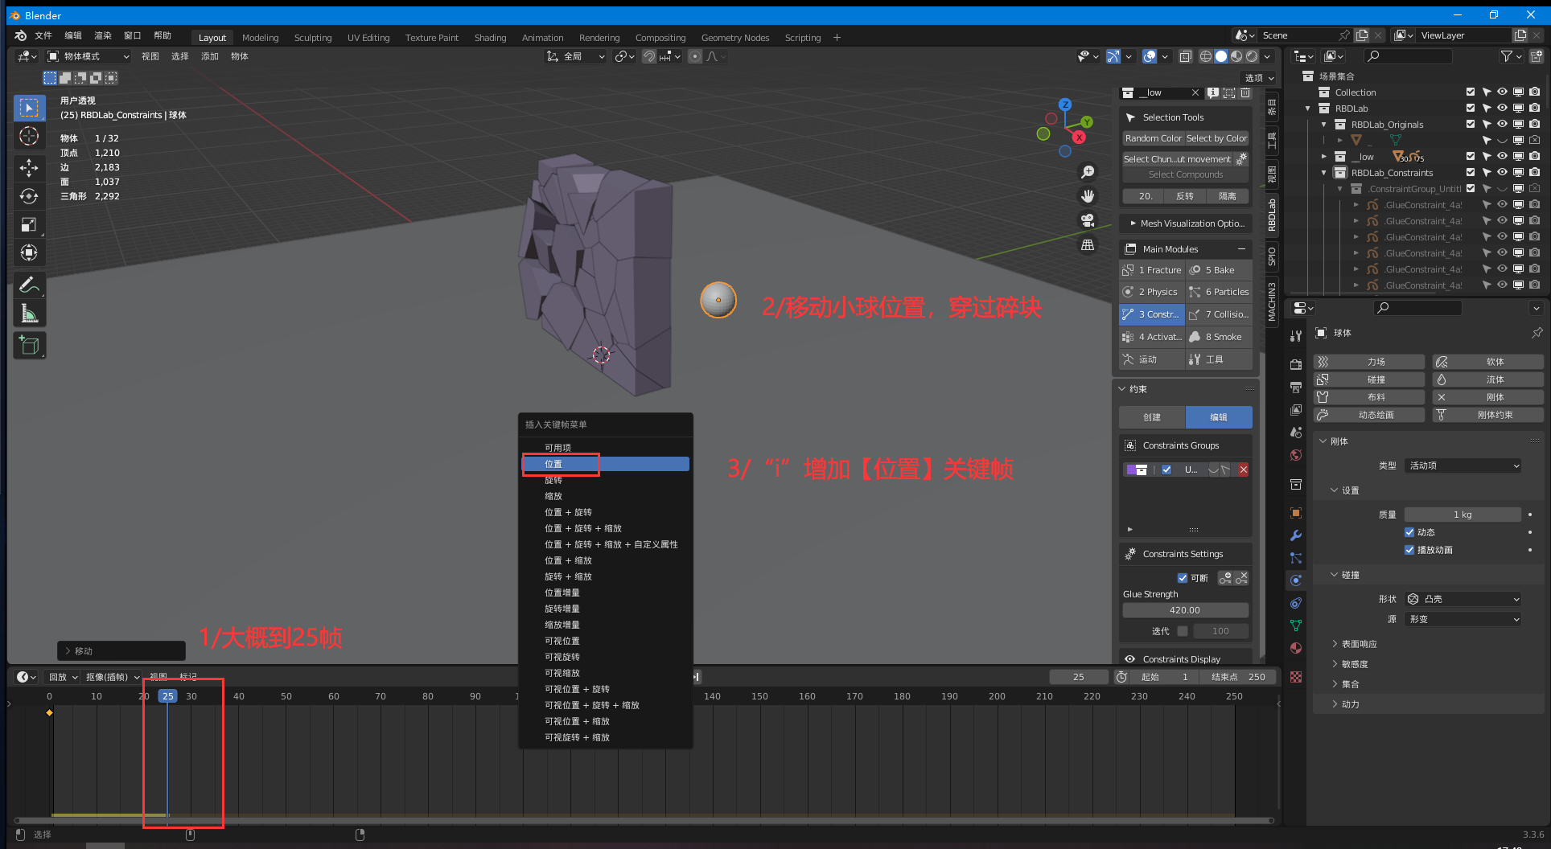1551x849 pixels.
Task: Select the Measure tool in the left toolbar
Action: coord(30,313)
